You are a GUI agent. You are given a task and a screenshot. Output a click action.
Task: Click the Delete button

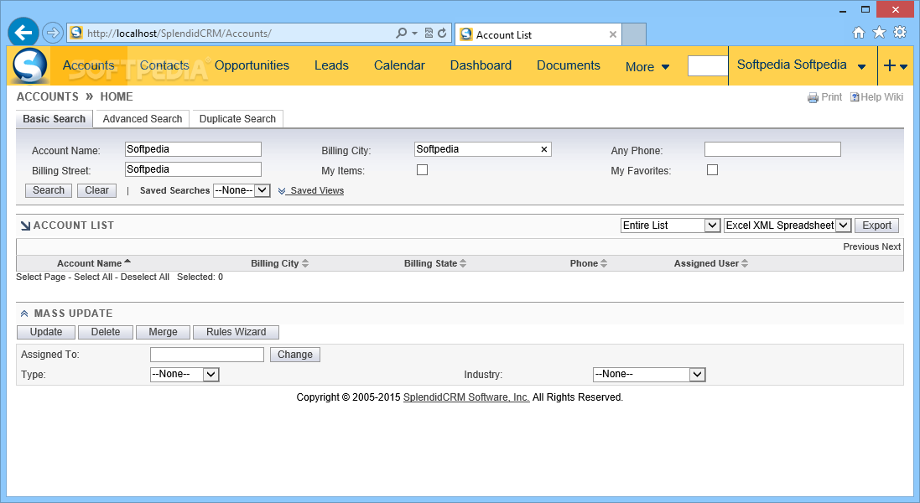(106, 333)
